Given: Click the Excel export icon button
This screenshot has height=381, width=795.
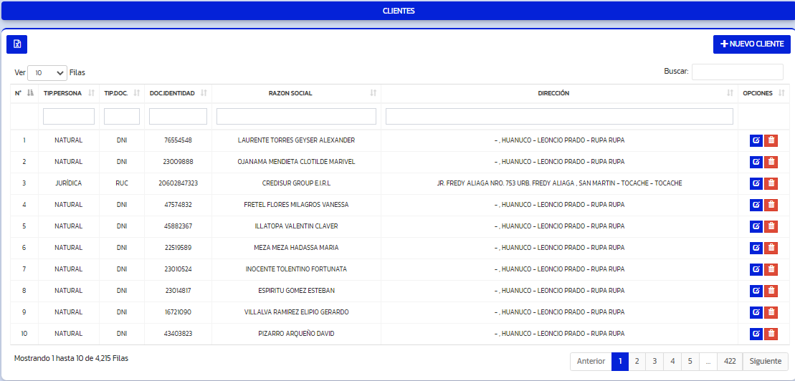Looking at the screenshot, I should 16,44.
